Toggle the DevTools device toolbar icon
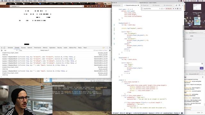The height and width of the screenshot is (115, 205). (4, 48)
